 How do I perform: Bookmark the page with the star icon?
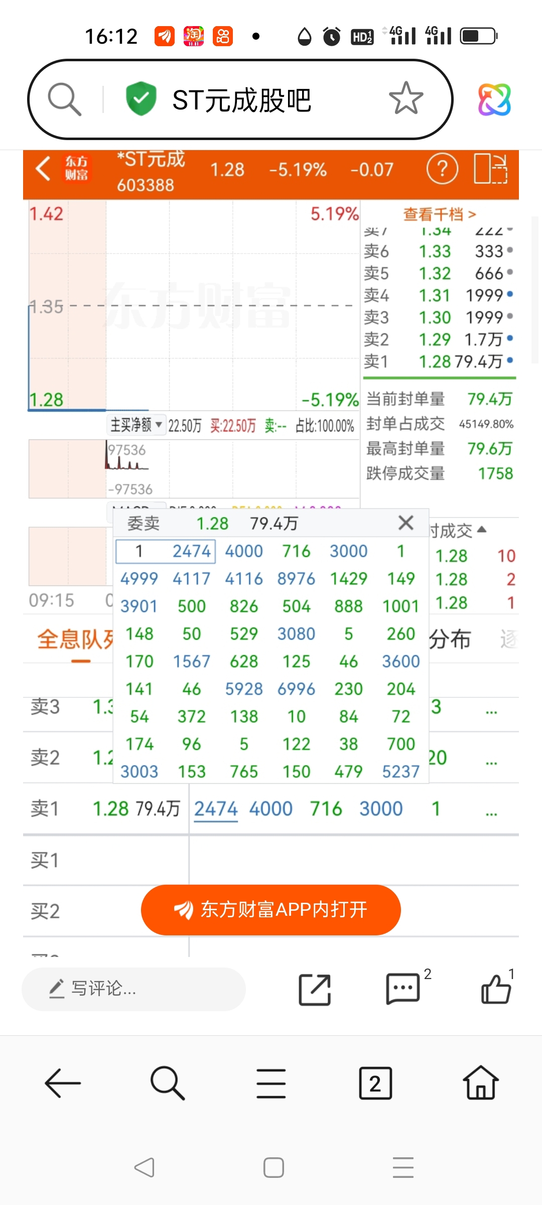[x=405, y=98]
